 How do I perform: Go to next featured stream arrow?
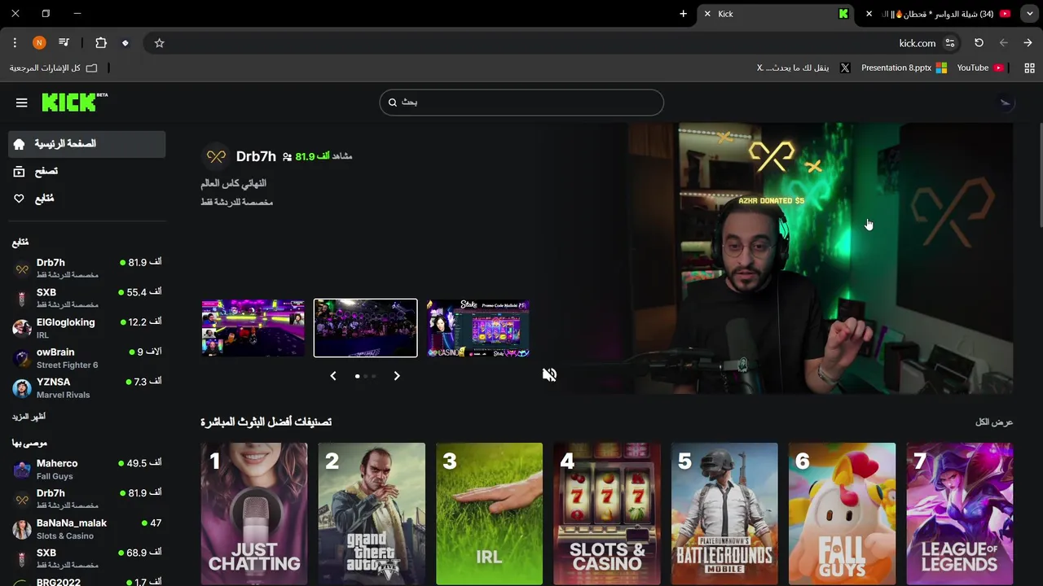coord(397,376)
